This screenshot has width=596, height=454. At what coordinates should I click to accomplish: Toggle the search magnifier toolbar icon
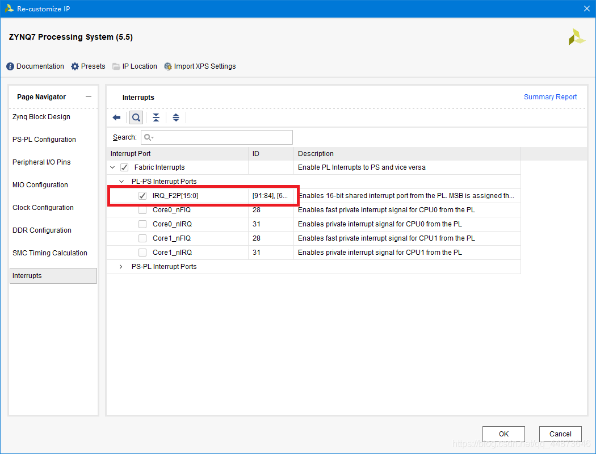136,118
